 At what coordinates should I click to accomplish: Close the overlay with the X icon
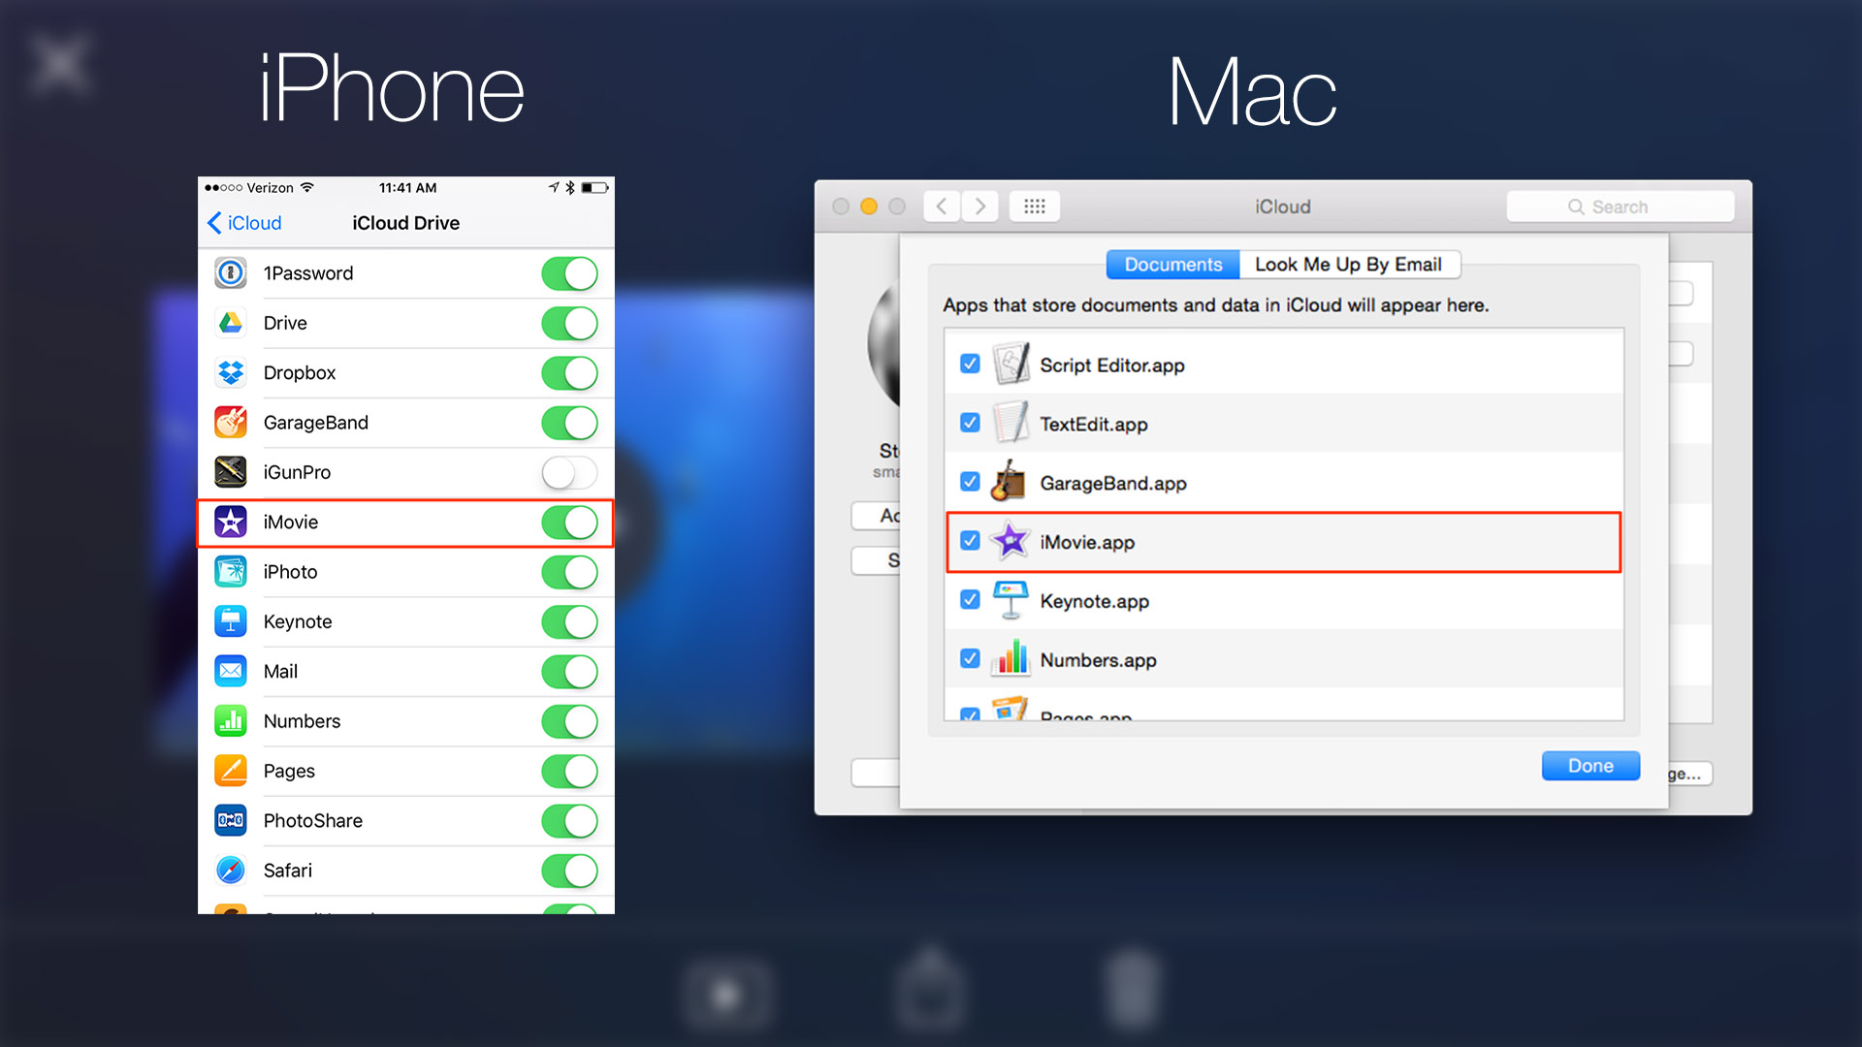[x=60, y=64]
